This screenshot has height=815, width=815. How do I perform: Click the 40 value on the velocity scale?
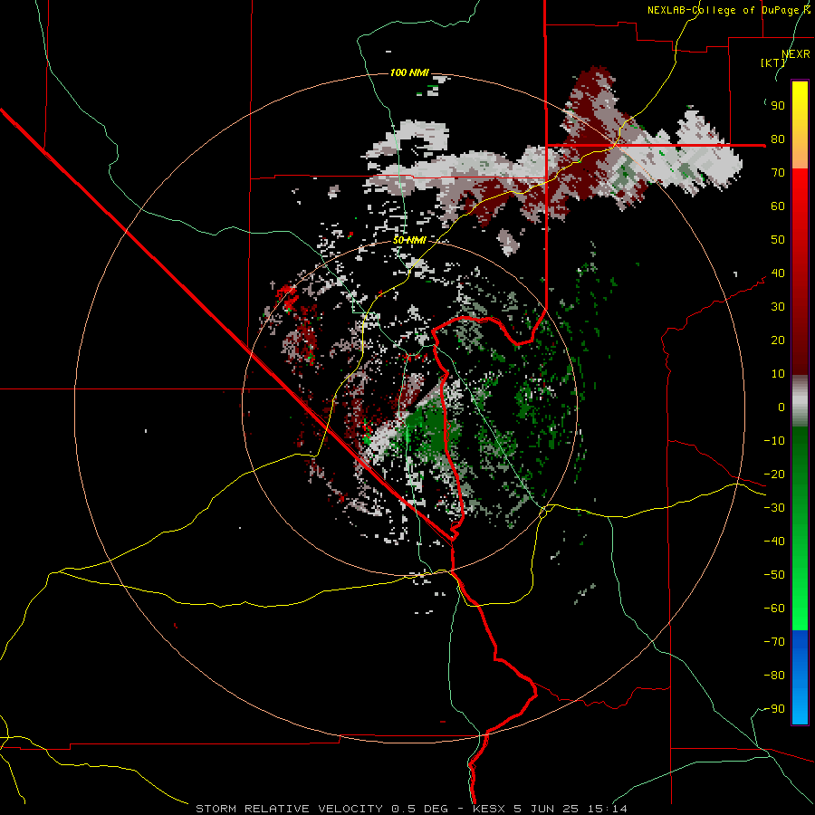(778, 273)
